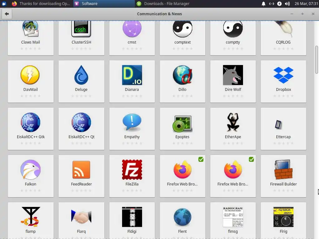Click the star rating under Deluge

click(81, 96)
